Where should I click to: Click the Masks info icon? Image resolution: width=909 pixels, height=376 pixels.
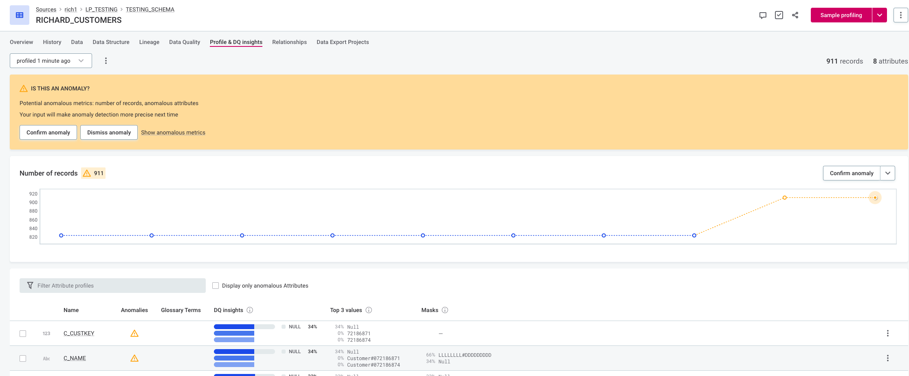click(445, 310)
